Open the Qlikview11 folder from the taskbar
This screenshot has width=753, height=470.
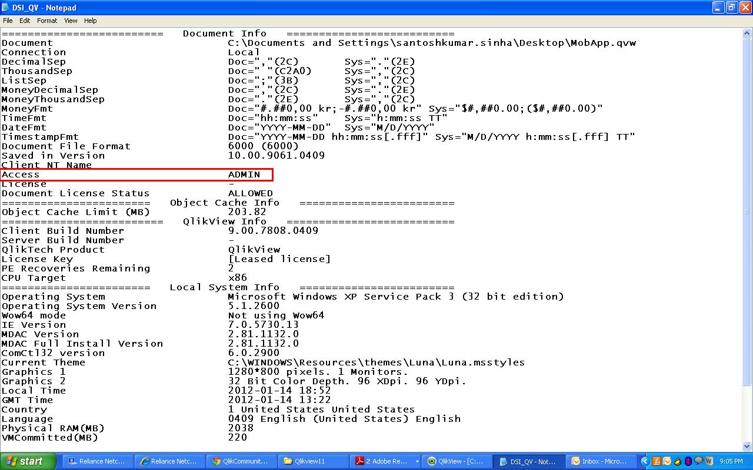point(313,461)
